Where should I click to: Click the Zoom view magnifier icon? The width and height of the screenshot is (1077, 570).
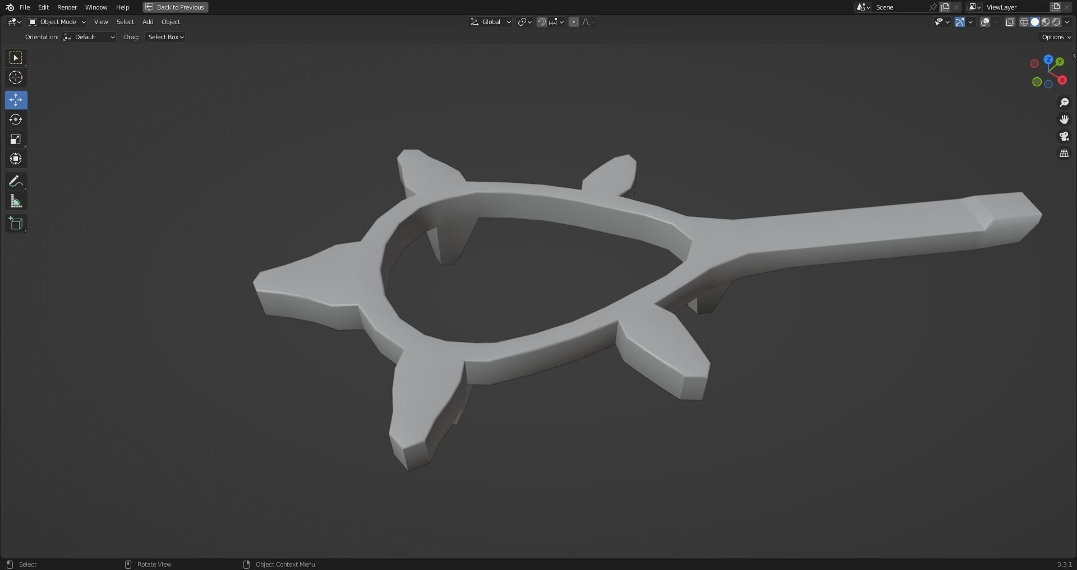1064,103
